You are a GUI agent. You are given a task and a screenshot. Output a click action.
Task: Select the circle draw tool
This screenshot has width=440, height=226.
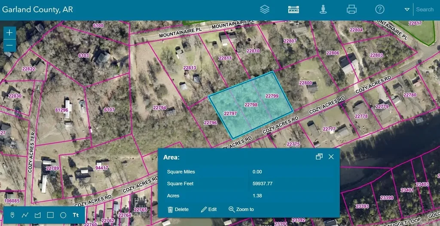(63, 215)
